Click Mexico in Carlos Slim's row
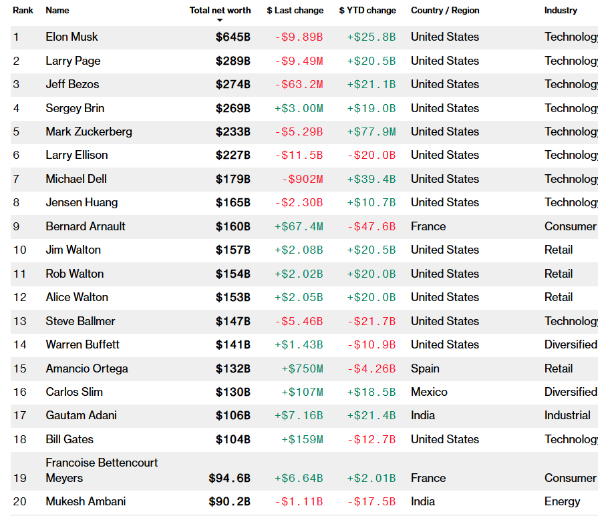The height and width of the screenshot is (516, 598). tap(429, 392)
